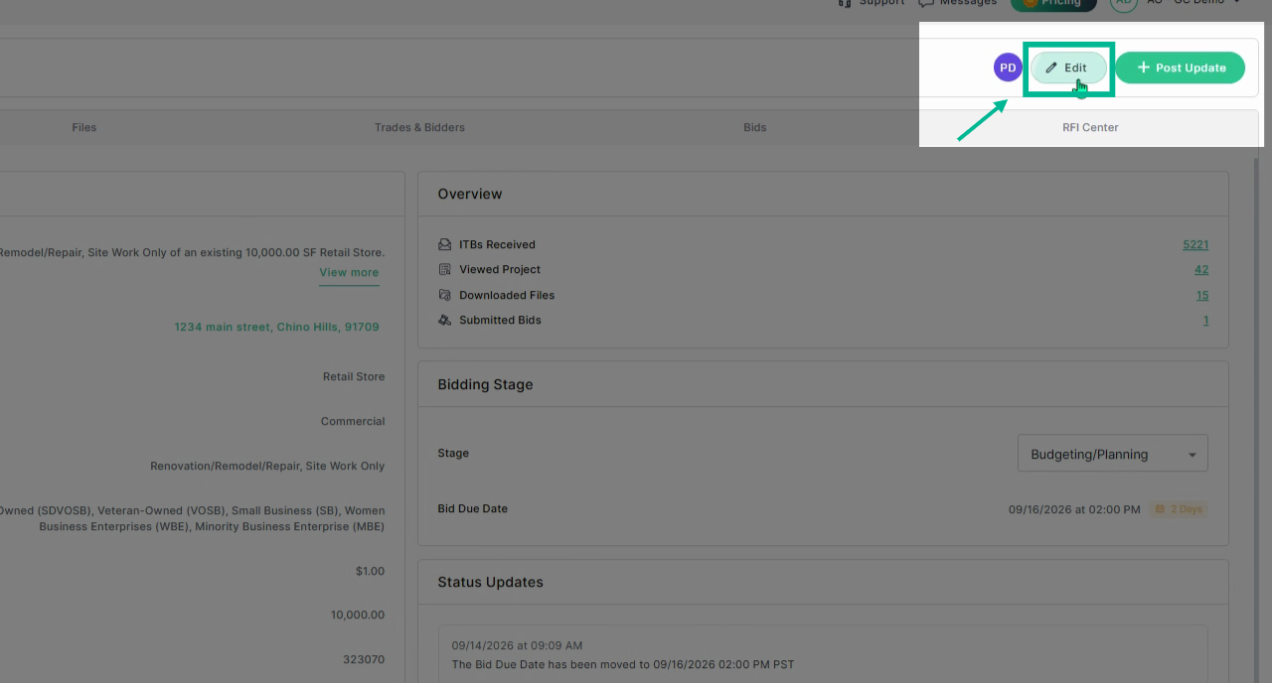Switch to the Files tab
This screenshot has width=1272, height=683.
coord(84,127)
